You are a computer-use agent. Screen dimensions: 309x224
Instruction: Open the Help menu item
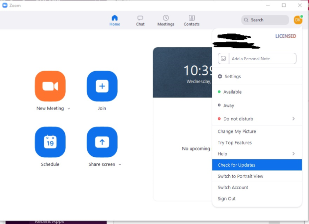[257, 154]
